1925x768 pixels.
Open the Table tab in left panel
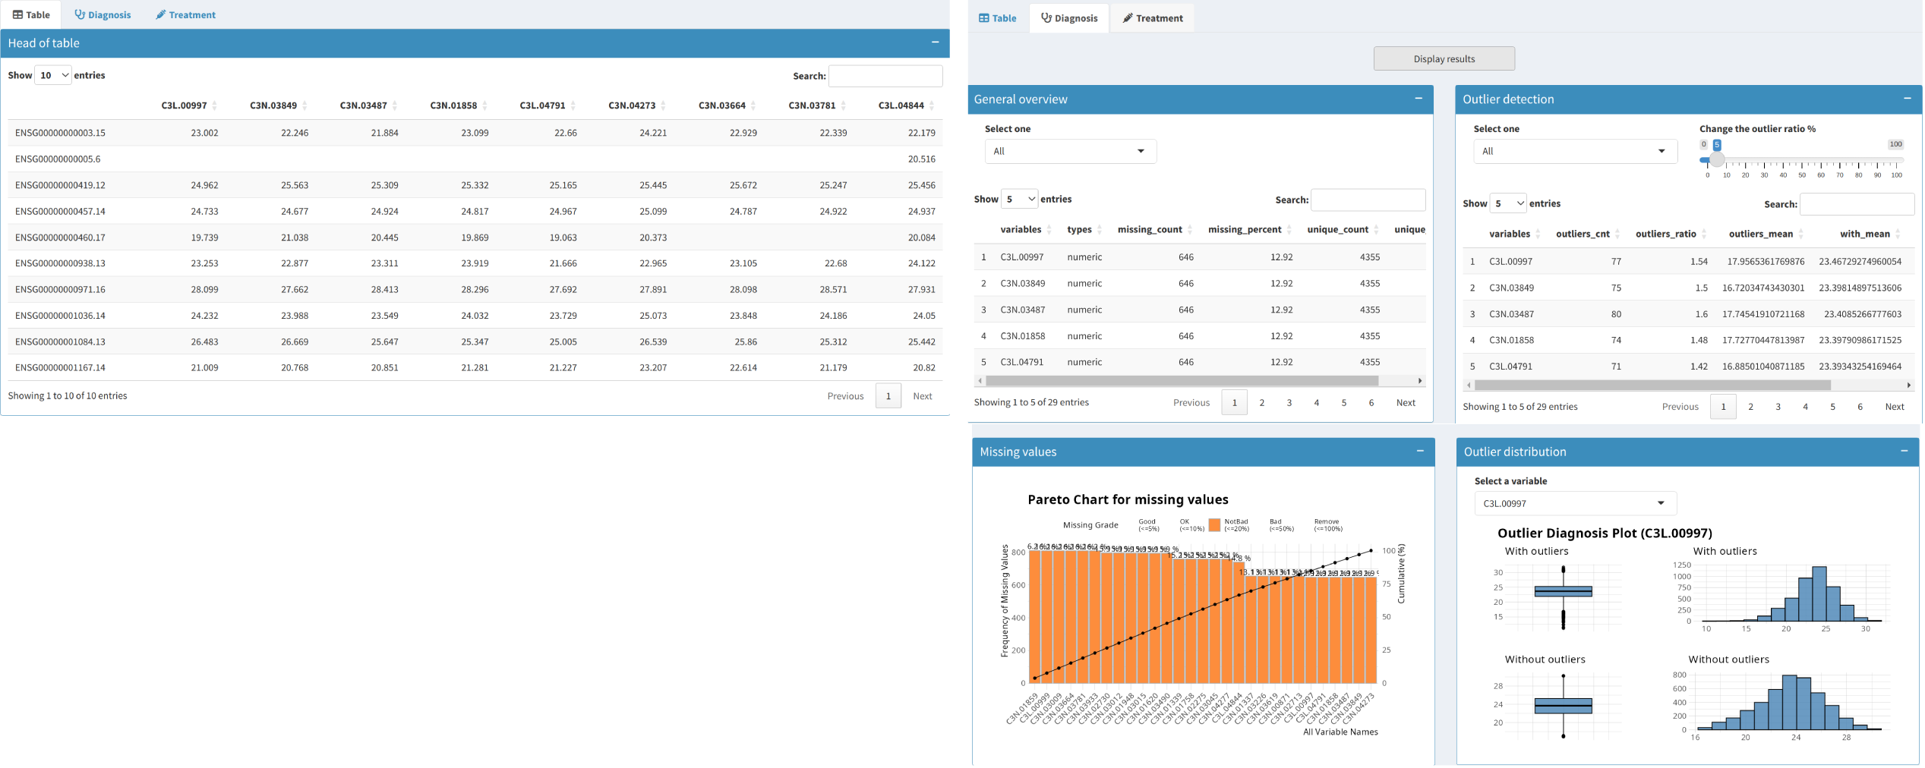pos(31,14)
